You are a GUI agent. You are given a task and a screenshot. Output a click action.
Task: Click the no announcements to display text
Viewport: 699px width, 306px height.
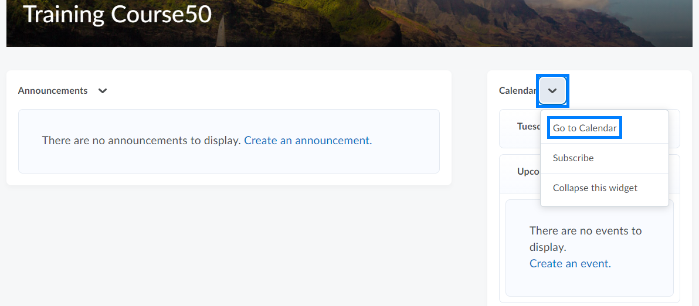point(141,141)
